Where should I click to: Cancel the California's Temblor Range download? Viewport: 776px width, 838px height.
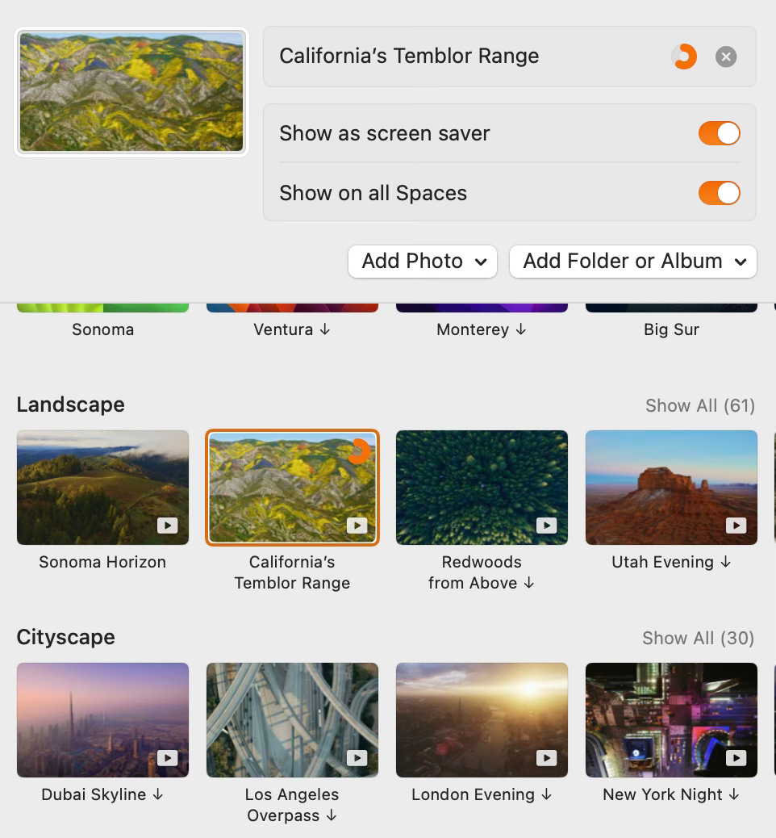coord(726,57)
